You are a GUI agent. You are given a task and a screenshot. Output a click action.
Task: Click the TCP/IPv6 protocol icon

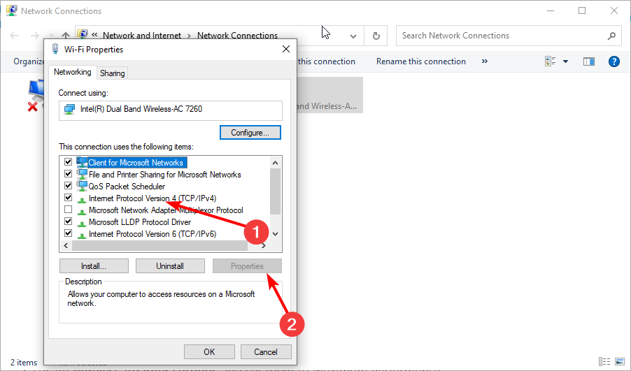(82, 235)
